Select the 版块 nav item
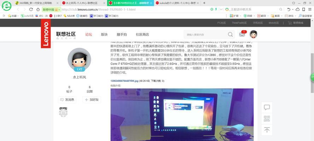 pos(104,34)
